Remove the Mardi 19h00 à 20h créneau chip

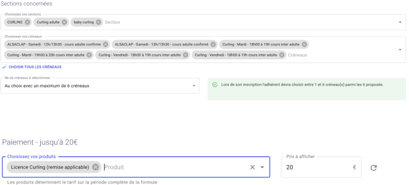click(89, 55)
